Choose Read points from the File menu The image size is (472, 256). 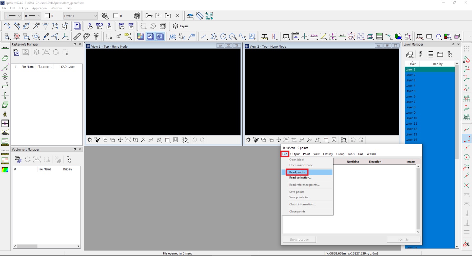tap(298, 172)
